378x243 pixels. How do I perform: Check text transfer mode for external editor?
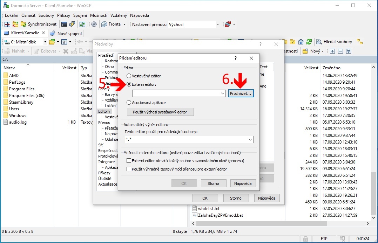pyautogui.click(x=129, y=169)
